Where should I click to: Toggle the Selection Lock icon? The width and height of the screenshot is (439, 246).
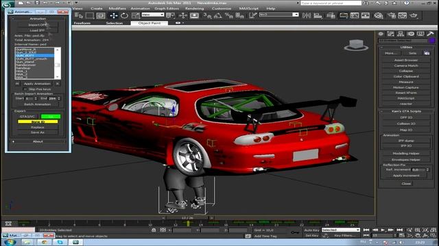point(154,230)
